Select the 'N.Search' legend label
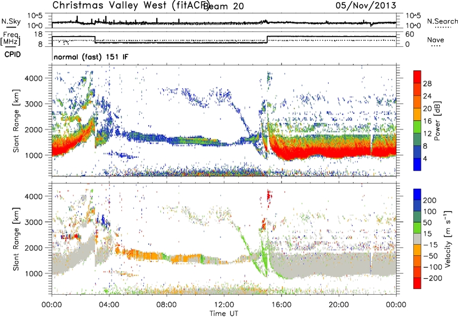The height and width of the screenshot is (317, 458). (442, 21)
